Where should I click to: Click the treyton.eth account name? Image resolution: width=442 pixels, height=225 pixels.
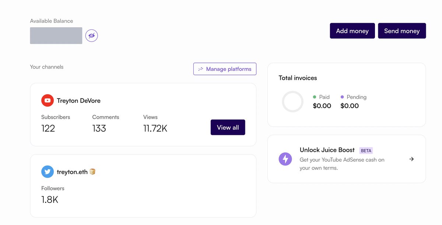pos(72,172)
